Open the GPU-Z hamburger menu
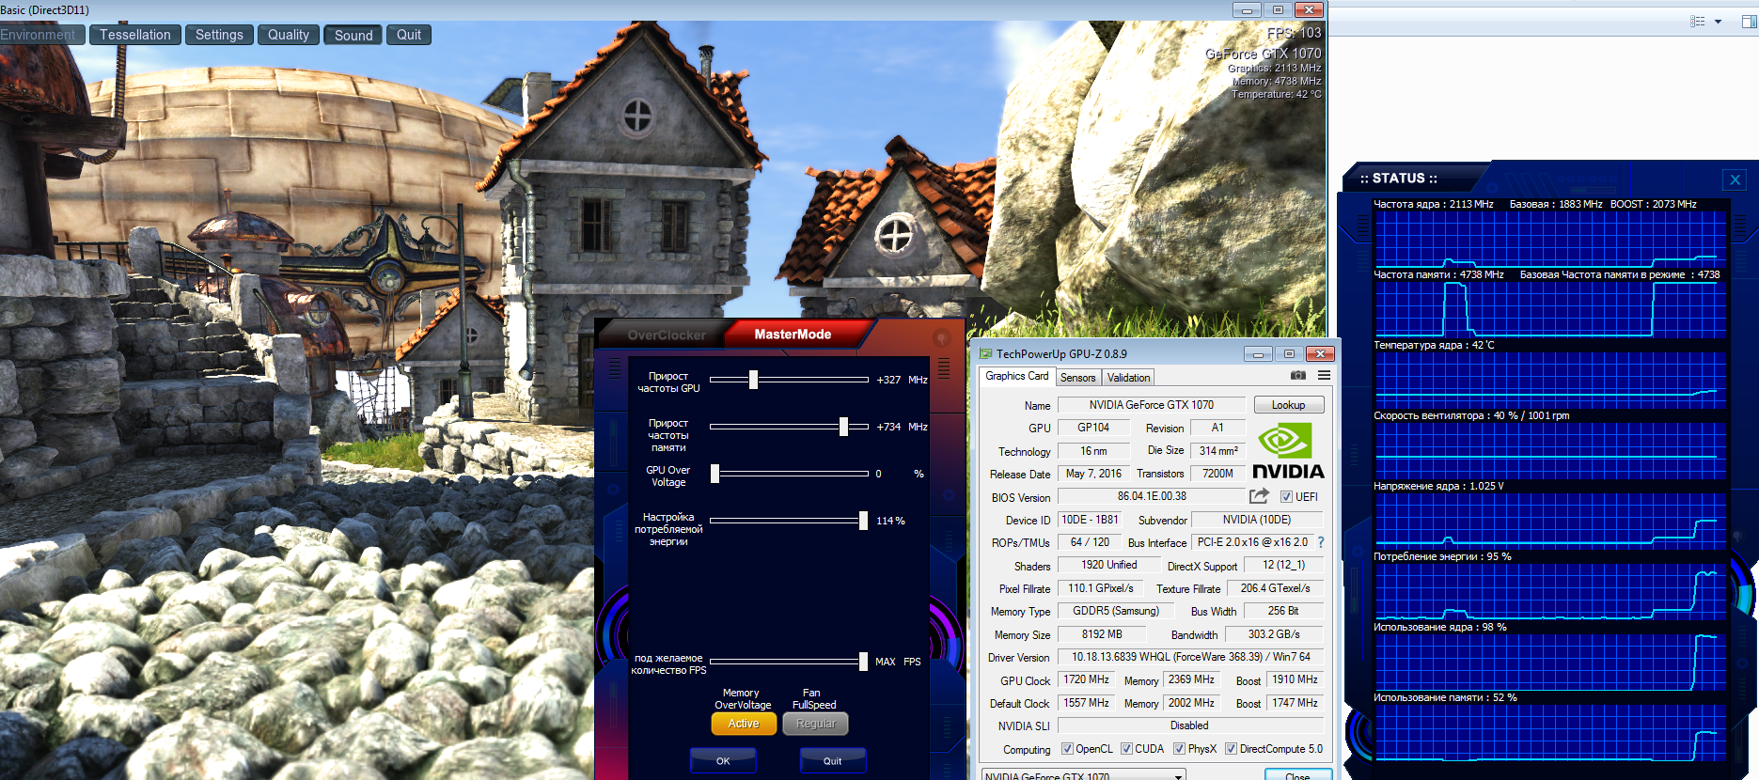This screenshot has height=780, width=1759. click(x=1324, y=376)
